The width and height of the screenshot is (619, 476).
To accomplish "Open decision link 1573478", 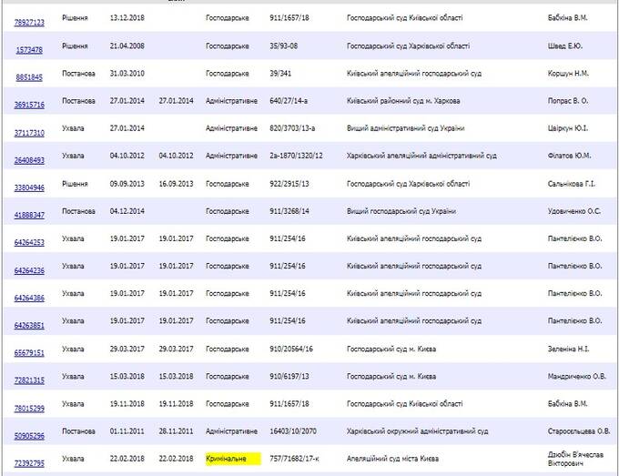I will [29, 50].
